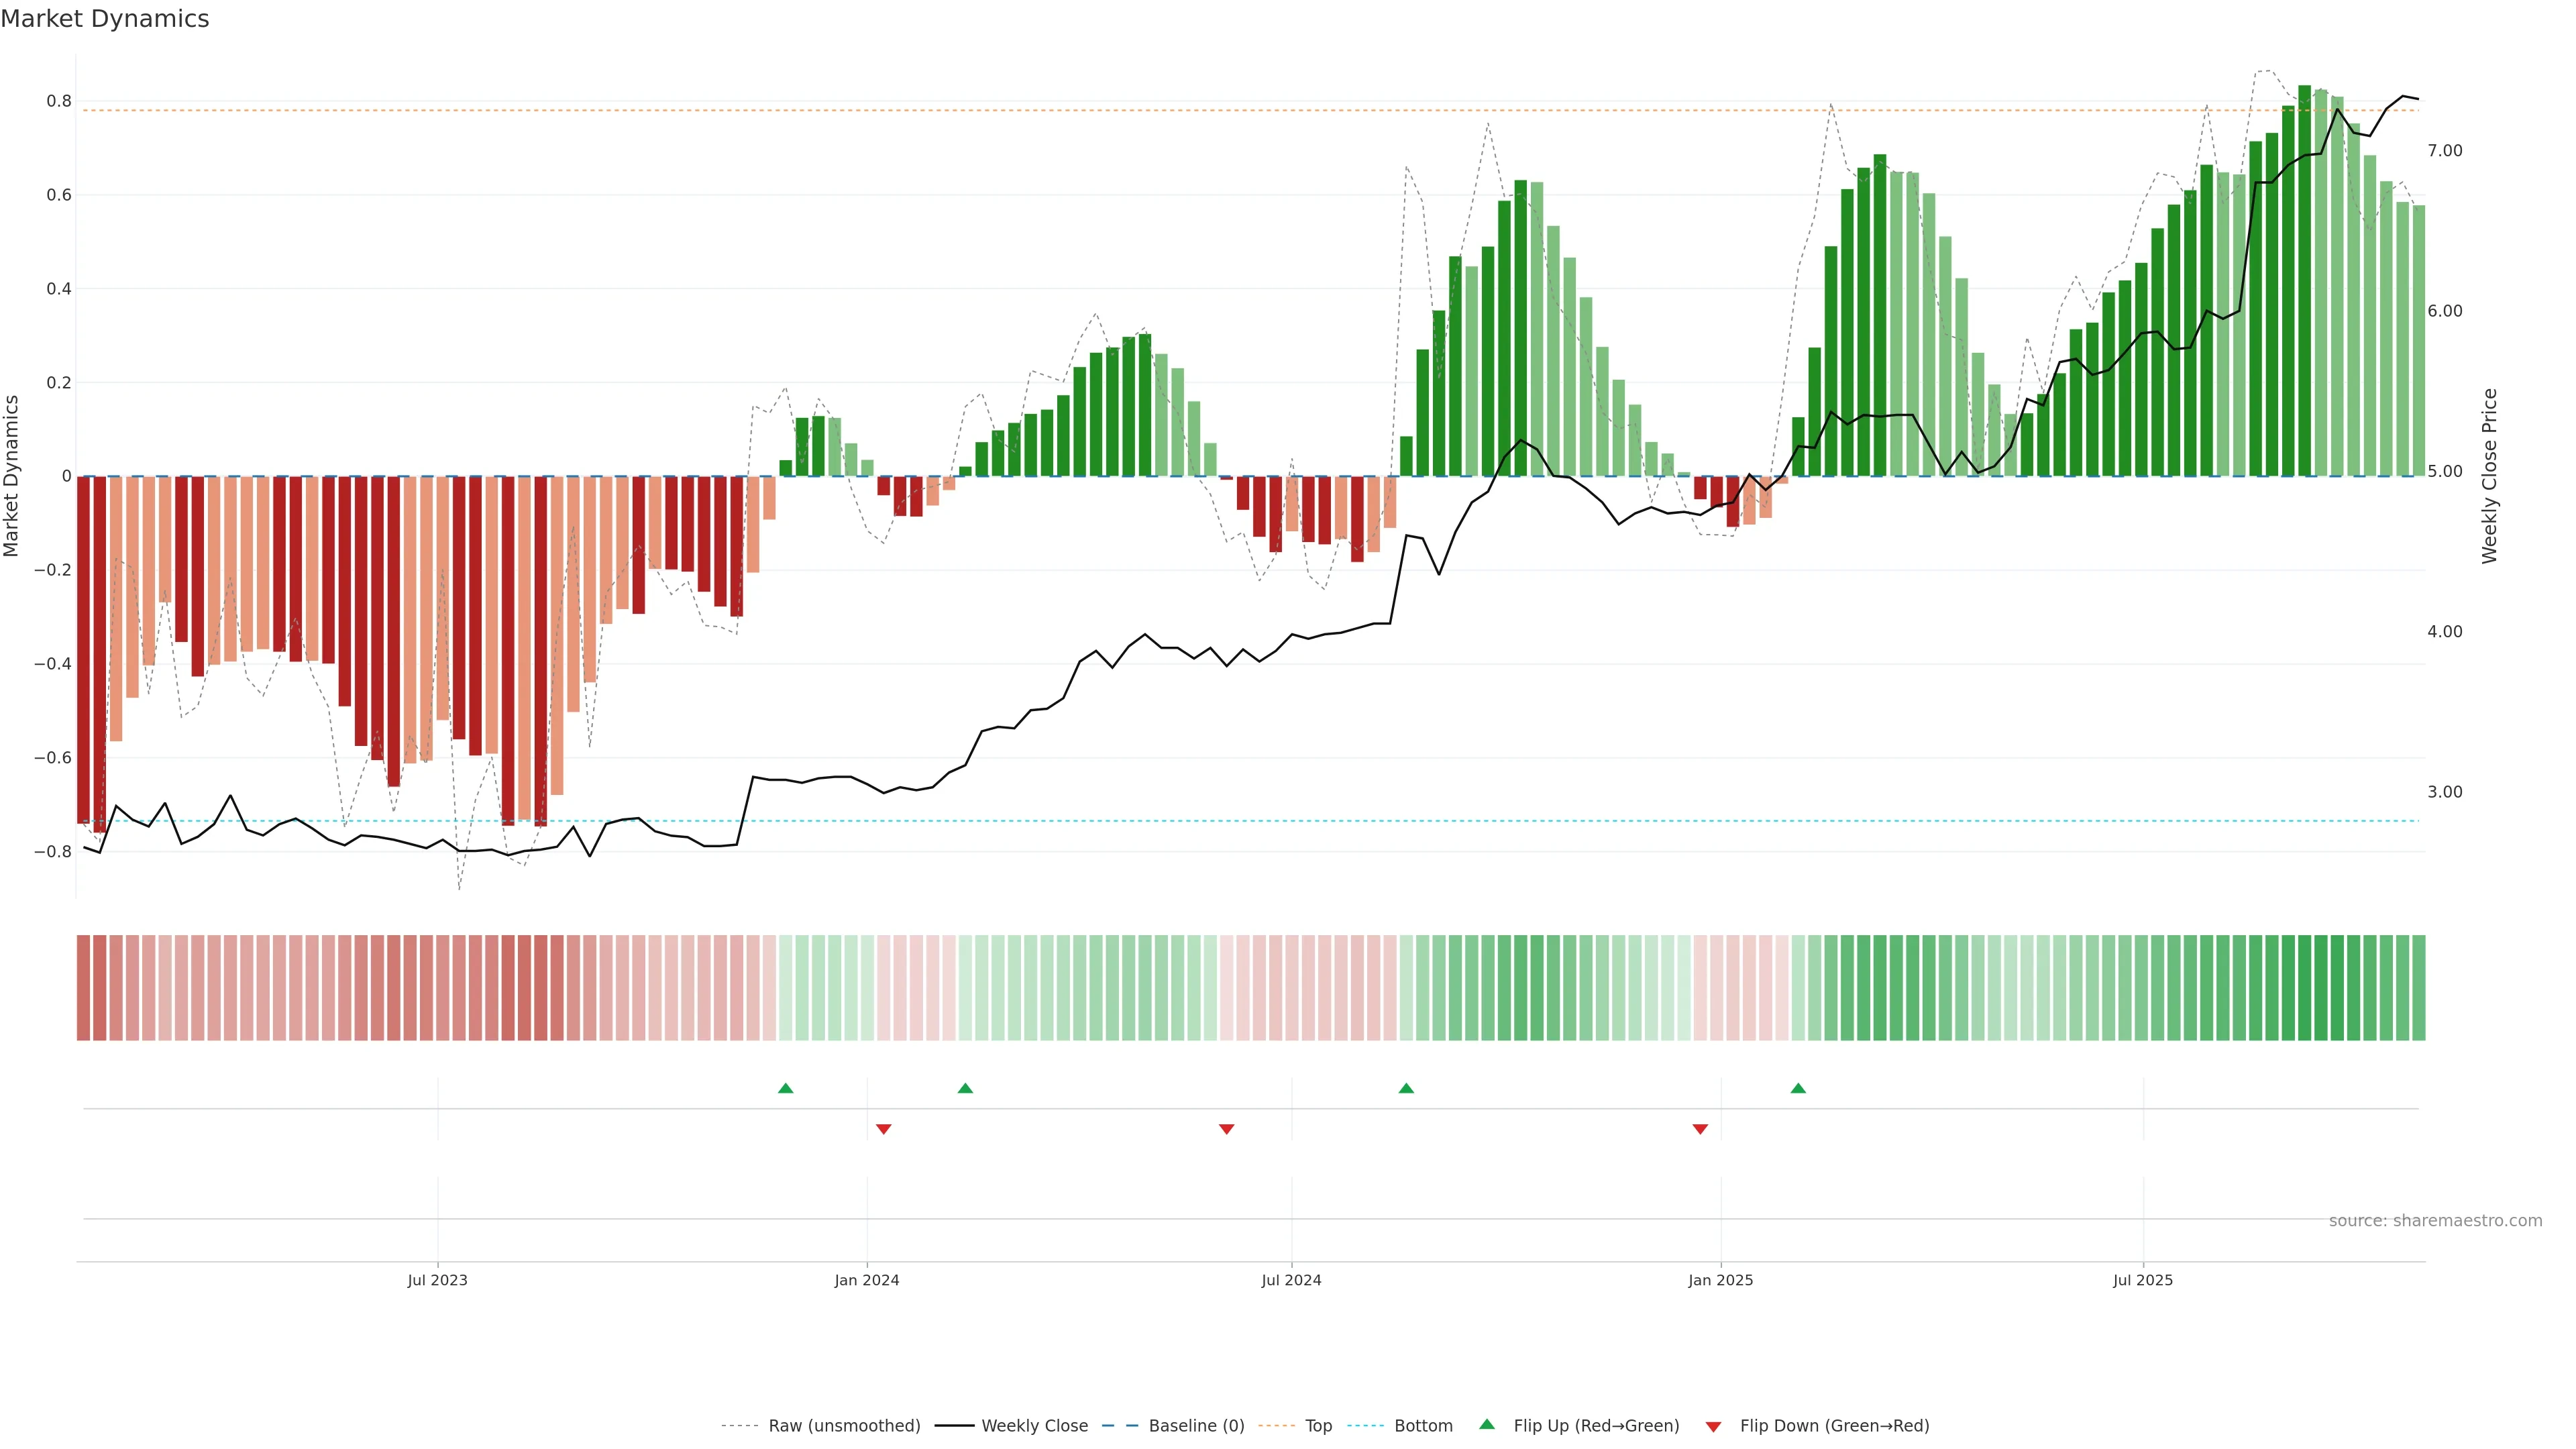Click the Market Dynamics chart title

105,19
